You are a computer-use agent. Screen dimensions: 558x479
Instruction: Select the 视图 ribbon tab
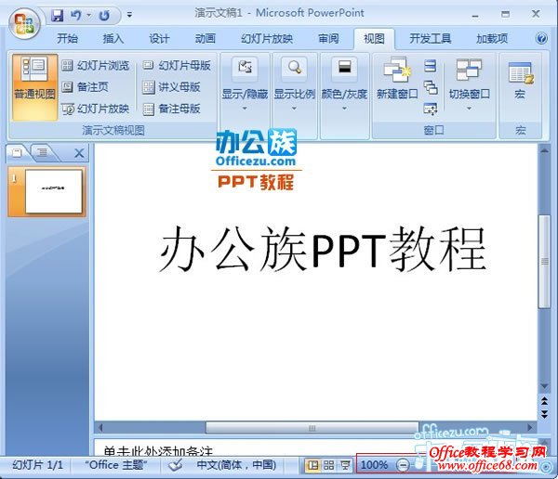(374, 38)
